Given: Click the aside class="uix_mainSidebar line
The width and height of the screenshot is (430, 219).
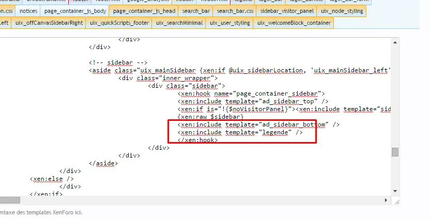Looking at the screenshot, I should pos(240,70).
